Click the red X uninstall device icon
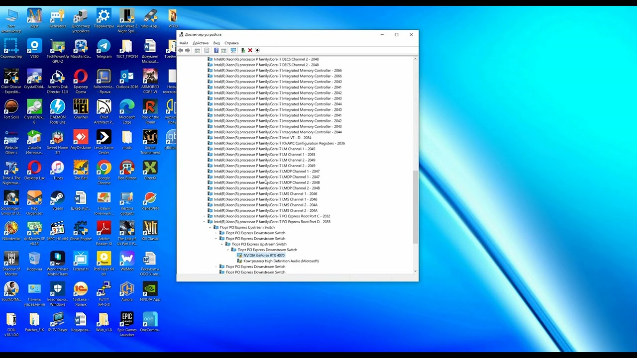This screenshot has width=637, height=358. (x=250, y=50)
